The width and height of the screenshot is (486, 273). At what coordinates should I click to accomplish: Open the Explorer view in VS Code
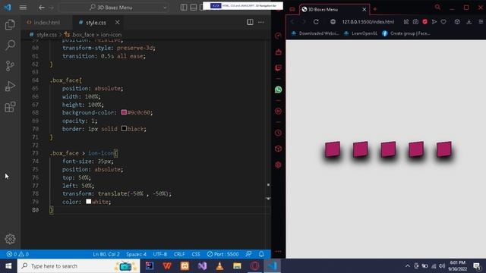[10, 25]
